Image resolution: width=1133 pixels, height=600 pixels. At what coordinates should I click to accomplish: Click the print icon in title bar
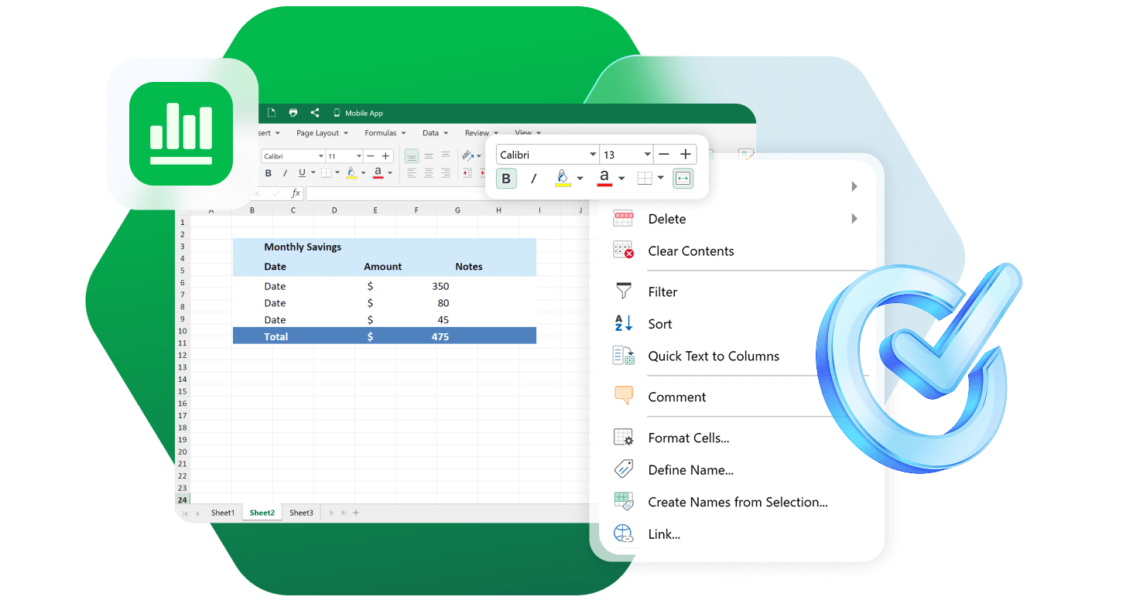293,113
